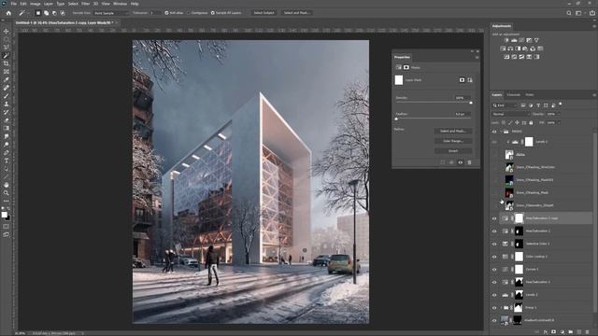The width and height of the screenshot is (598, 336).
Task: Expand the Group 1 layer group
Action: pyautogui.click(x=501, y=308)
